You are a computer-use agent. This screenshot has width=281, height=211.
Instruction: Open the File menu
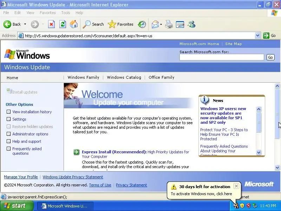point(6,13)
